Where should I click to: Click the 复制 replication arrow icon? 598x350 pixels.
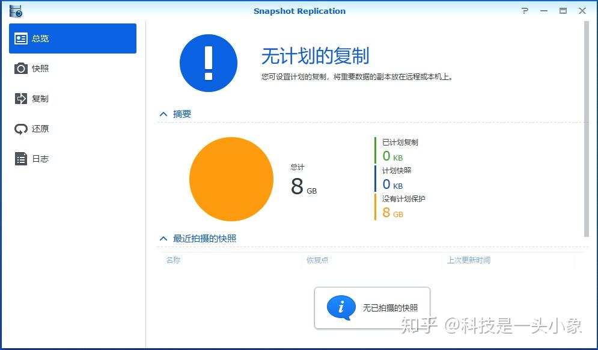coord(20,99)
